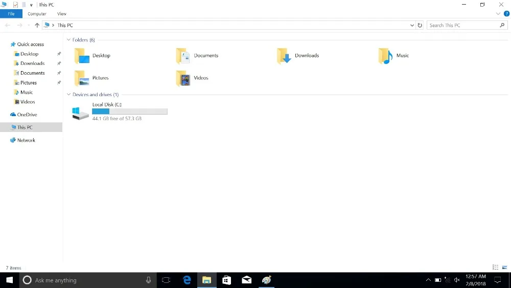511x288 pixels.
Task: Open the Documents folder icon
Action: click(x=183, y=56)
